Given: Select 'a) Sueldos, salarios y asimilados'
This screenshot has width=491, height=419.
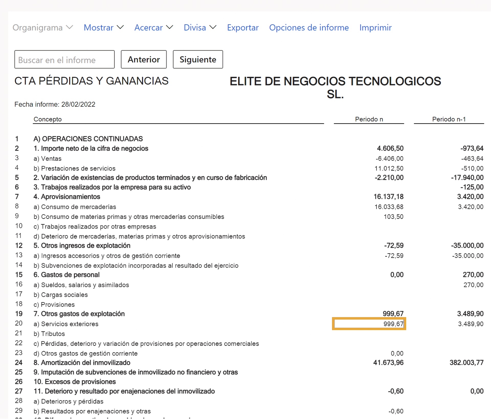Looking at the screenshot, I should tap(81, 285).
